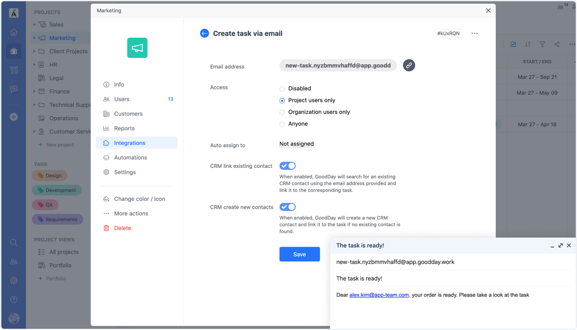Minimize the 'The task is ready!' email window
Screen dimensions: 577x330
(552, 246)
